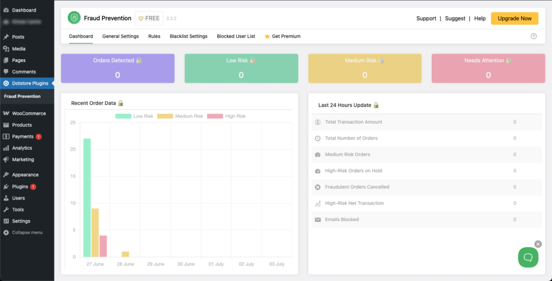This screenshot has height=281, width=552.
Task: Click lock icon next to Recent Order Data
Action: point(121,103)
